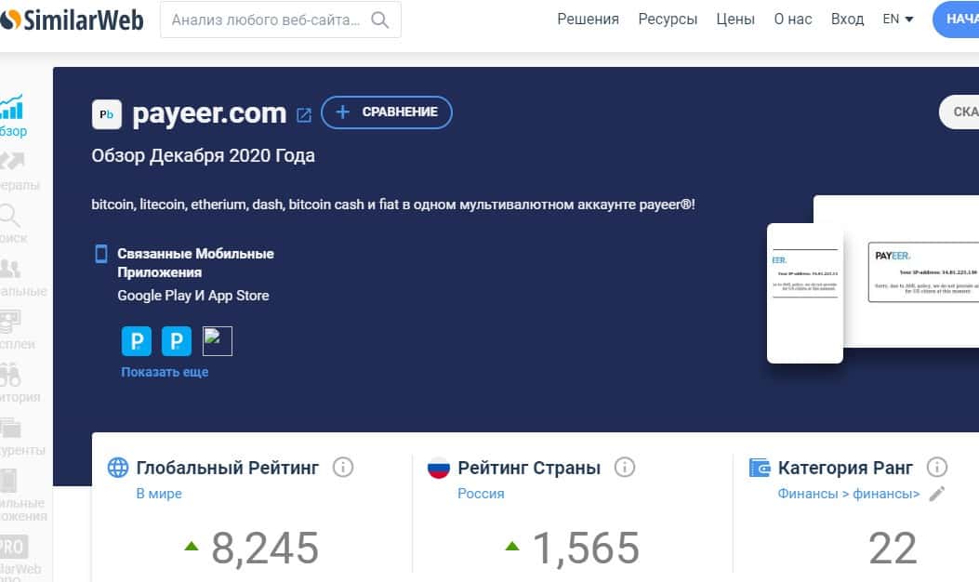Image resolution: width=979 pixels, height=582 pixels.
Task: Click the search magnifier icon
Action: tap(379, 20)
